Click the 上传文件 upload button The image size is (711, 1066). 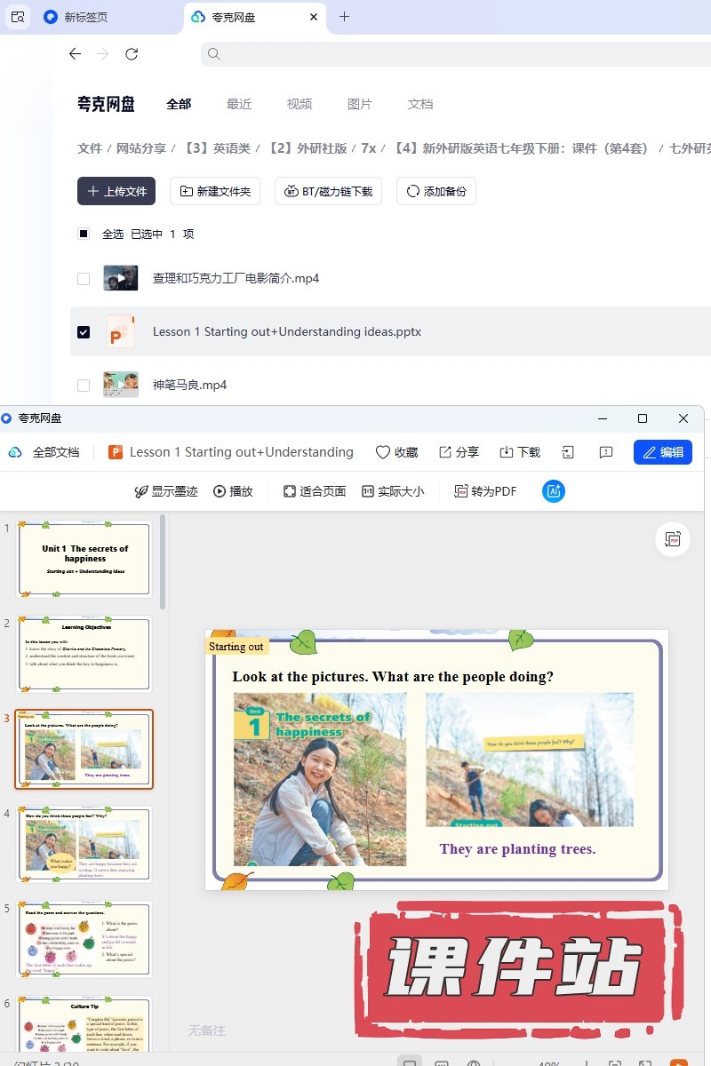pyautogui.click(x=116, y=191)
